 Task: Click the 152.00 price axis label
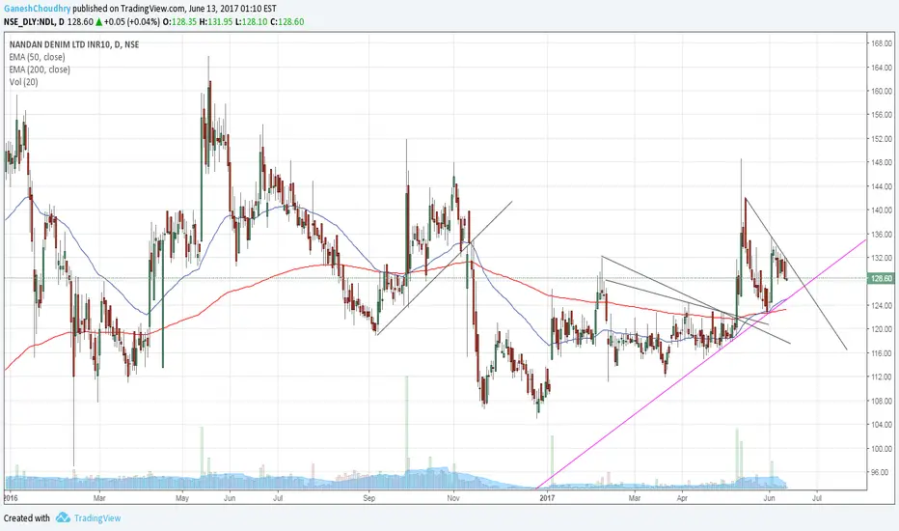point(882,138)
